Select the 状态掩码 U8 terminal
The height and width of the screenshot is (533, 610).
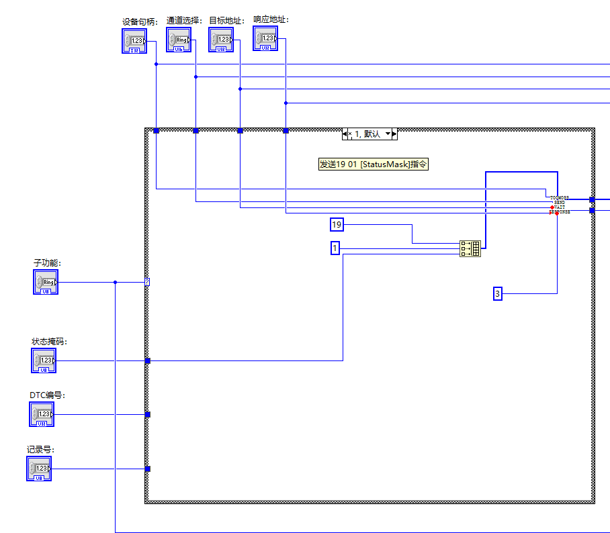click(x=44, y=360)
